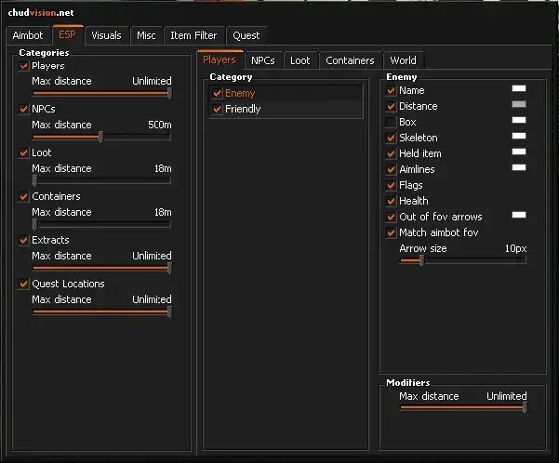Turn off the Quest Locations checkbox
The width and height of the screenshot is (559, 463).
click(x=24, y=284)
